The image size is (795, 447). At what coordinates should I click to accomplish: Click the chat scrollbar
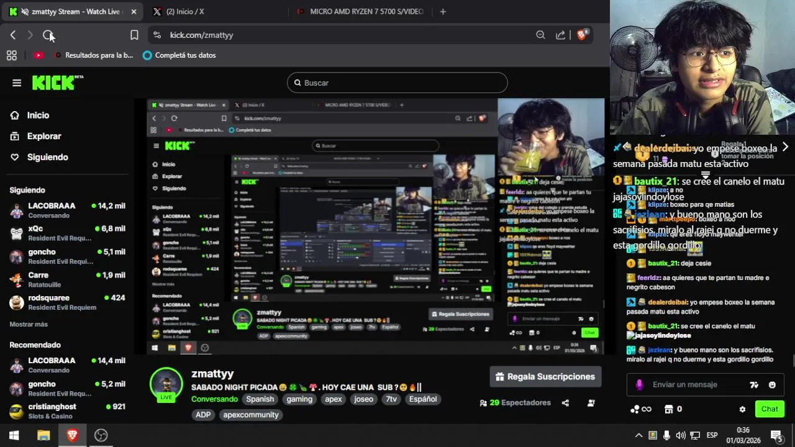(793, 361)
